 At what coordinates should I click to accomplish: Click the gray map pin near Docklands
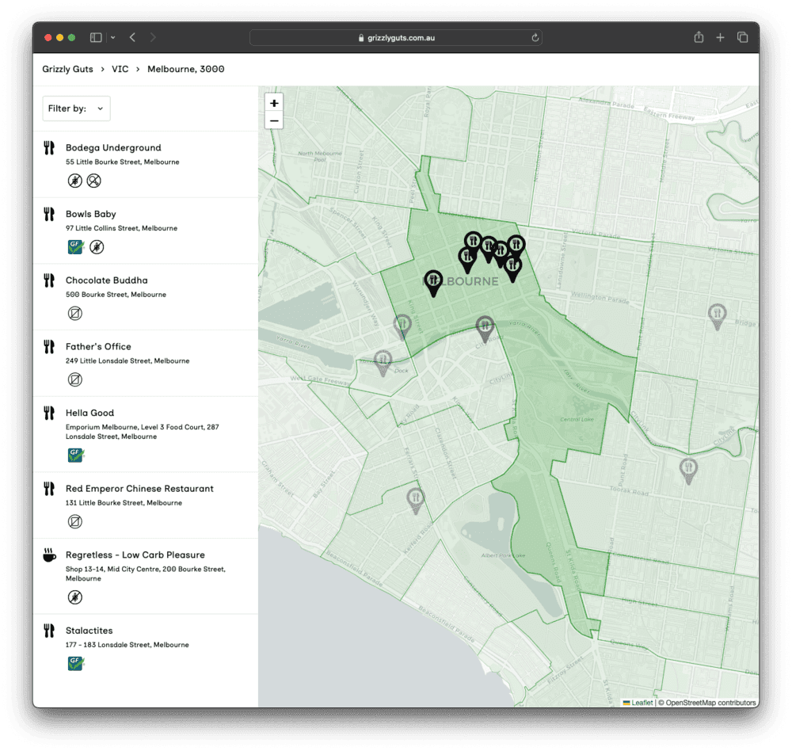(x=383, y=362)
